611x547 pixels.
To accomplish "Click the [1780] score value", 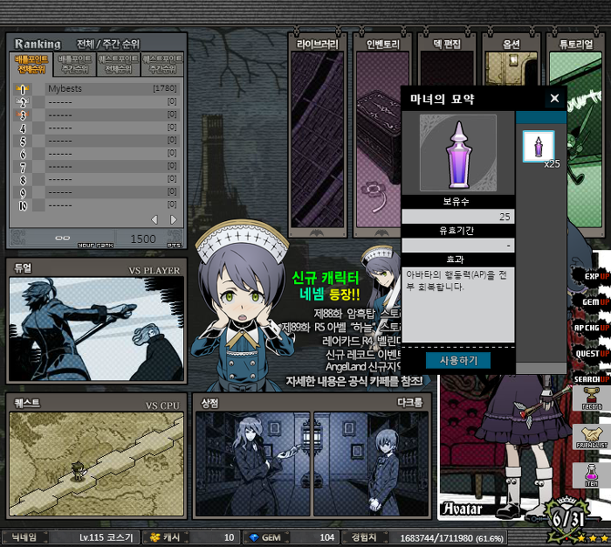I will [165, 88].
